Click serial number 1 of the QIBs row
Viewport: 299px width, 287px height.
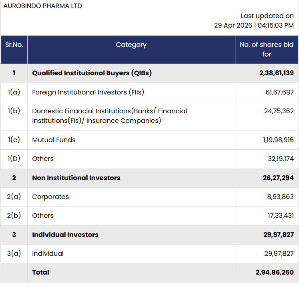pyautogui.click(x=14, y=73)
